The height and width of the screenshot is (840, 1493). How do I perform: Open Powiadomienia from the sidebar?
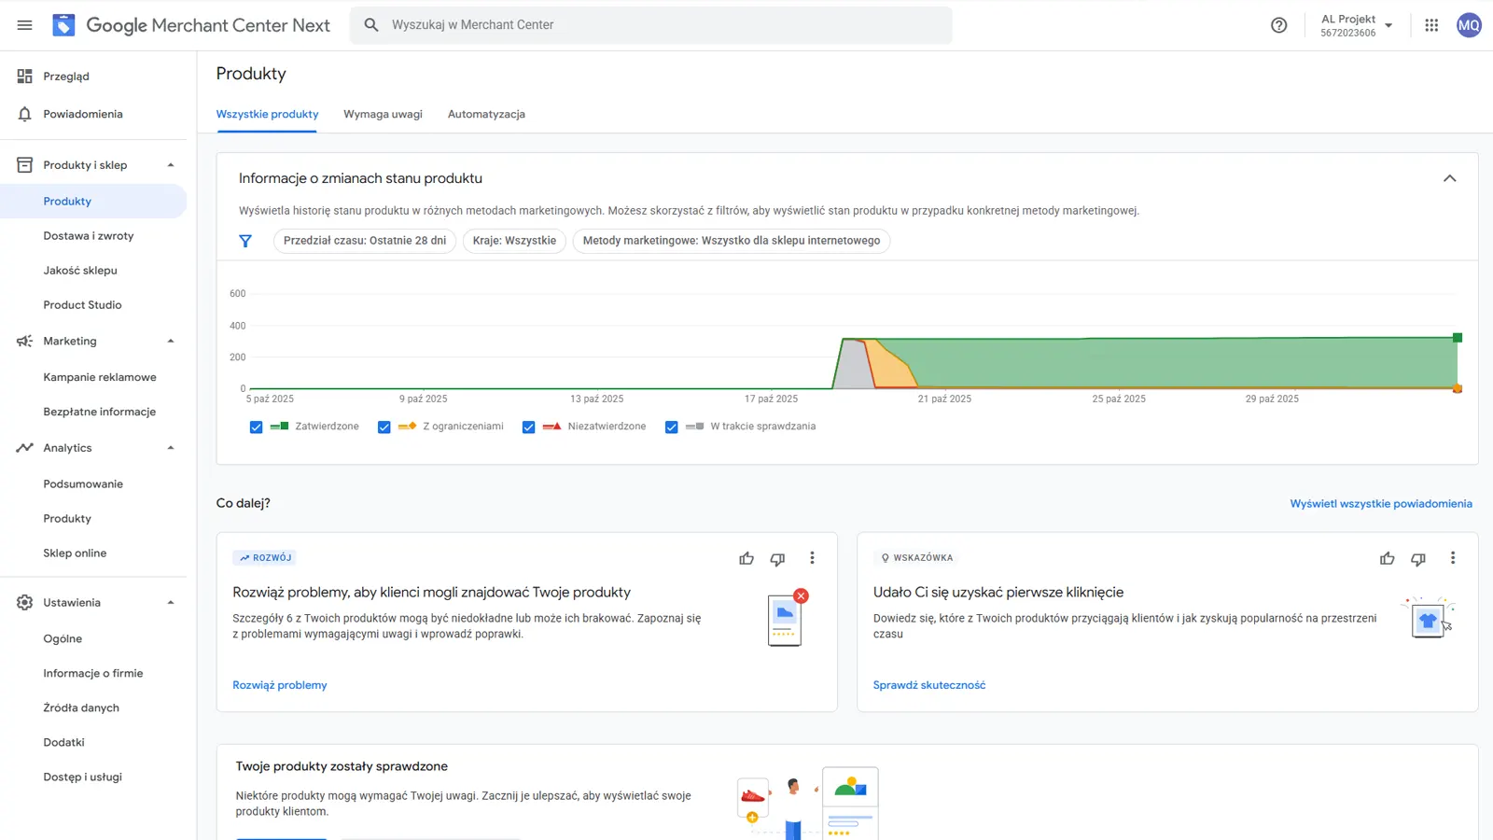click(83, 113)
